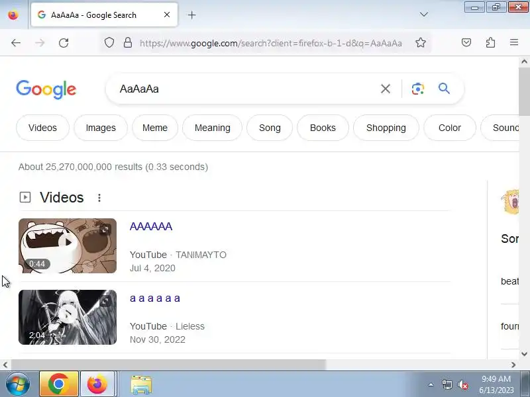Bookmark this page with the star icon
This screenshot has height=397, width=530.
(421, 42)
